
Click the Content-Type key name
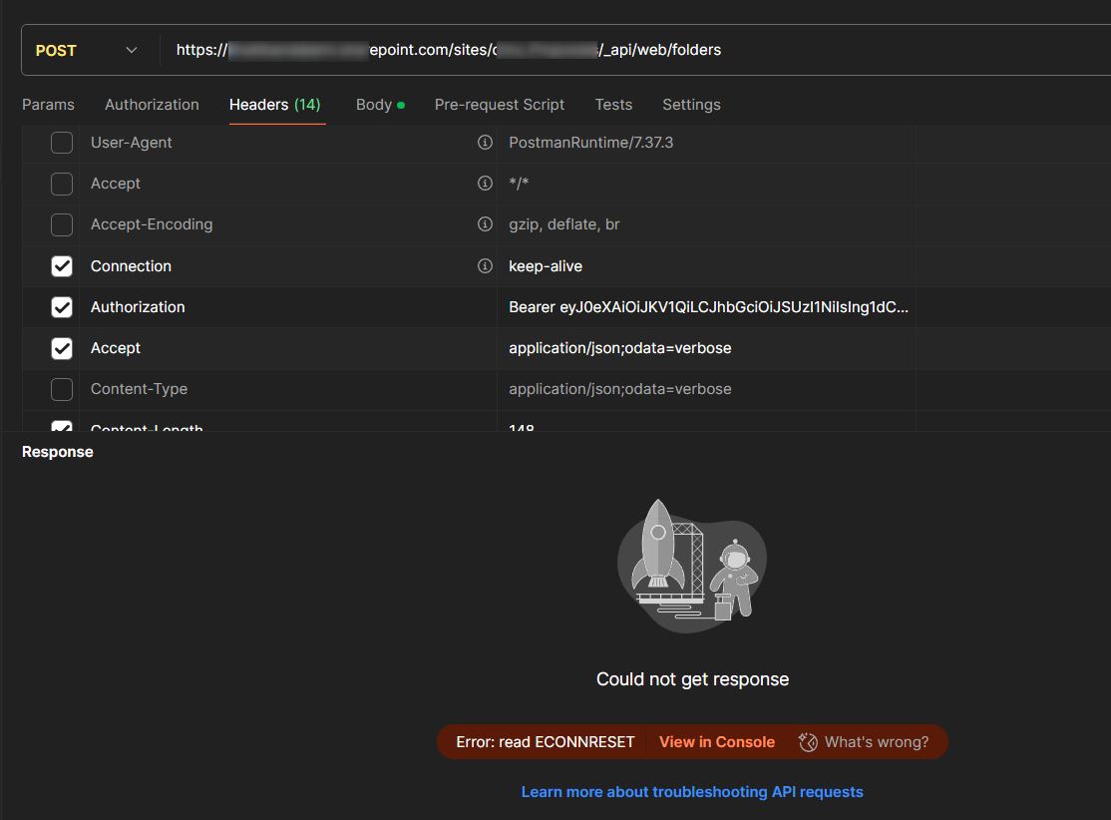click(x=139, y=389)
